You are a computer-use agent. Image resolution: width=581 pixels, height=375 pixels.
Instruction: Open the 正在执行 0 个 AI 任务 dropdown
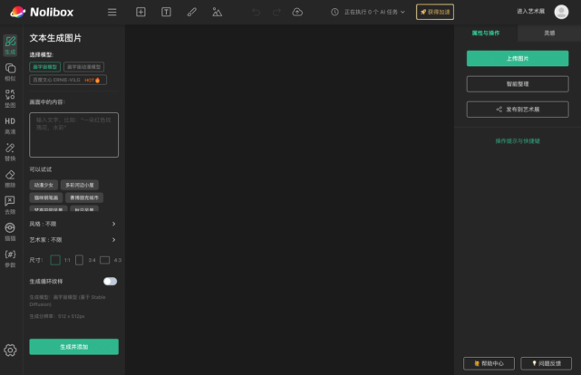pos(374,12)
